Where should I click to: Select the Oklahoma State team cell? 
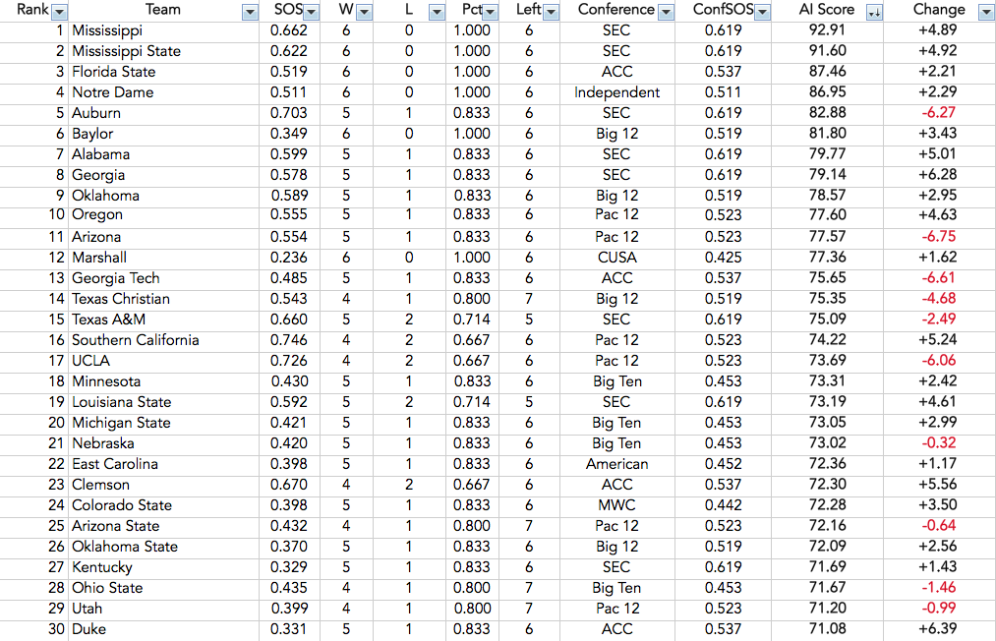tap(163, 547)
